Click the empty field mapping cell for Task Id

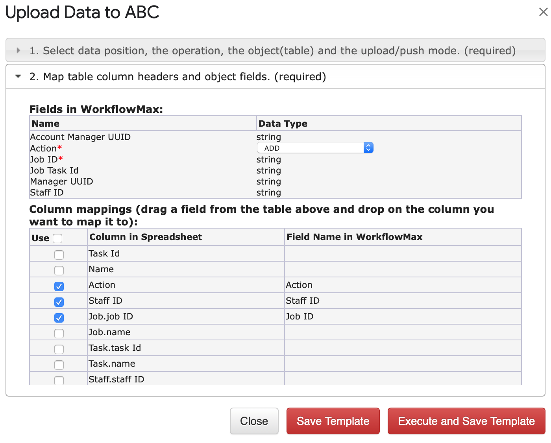click(x=403, y=253)
